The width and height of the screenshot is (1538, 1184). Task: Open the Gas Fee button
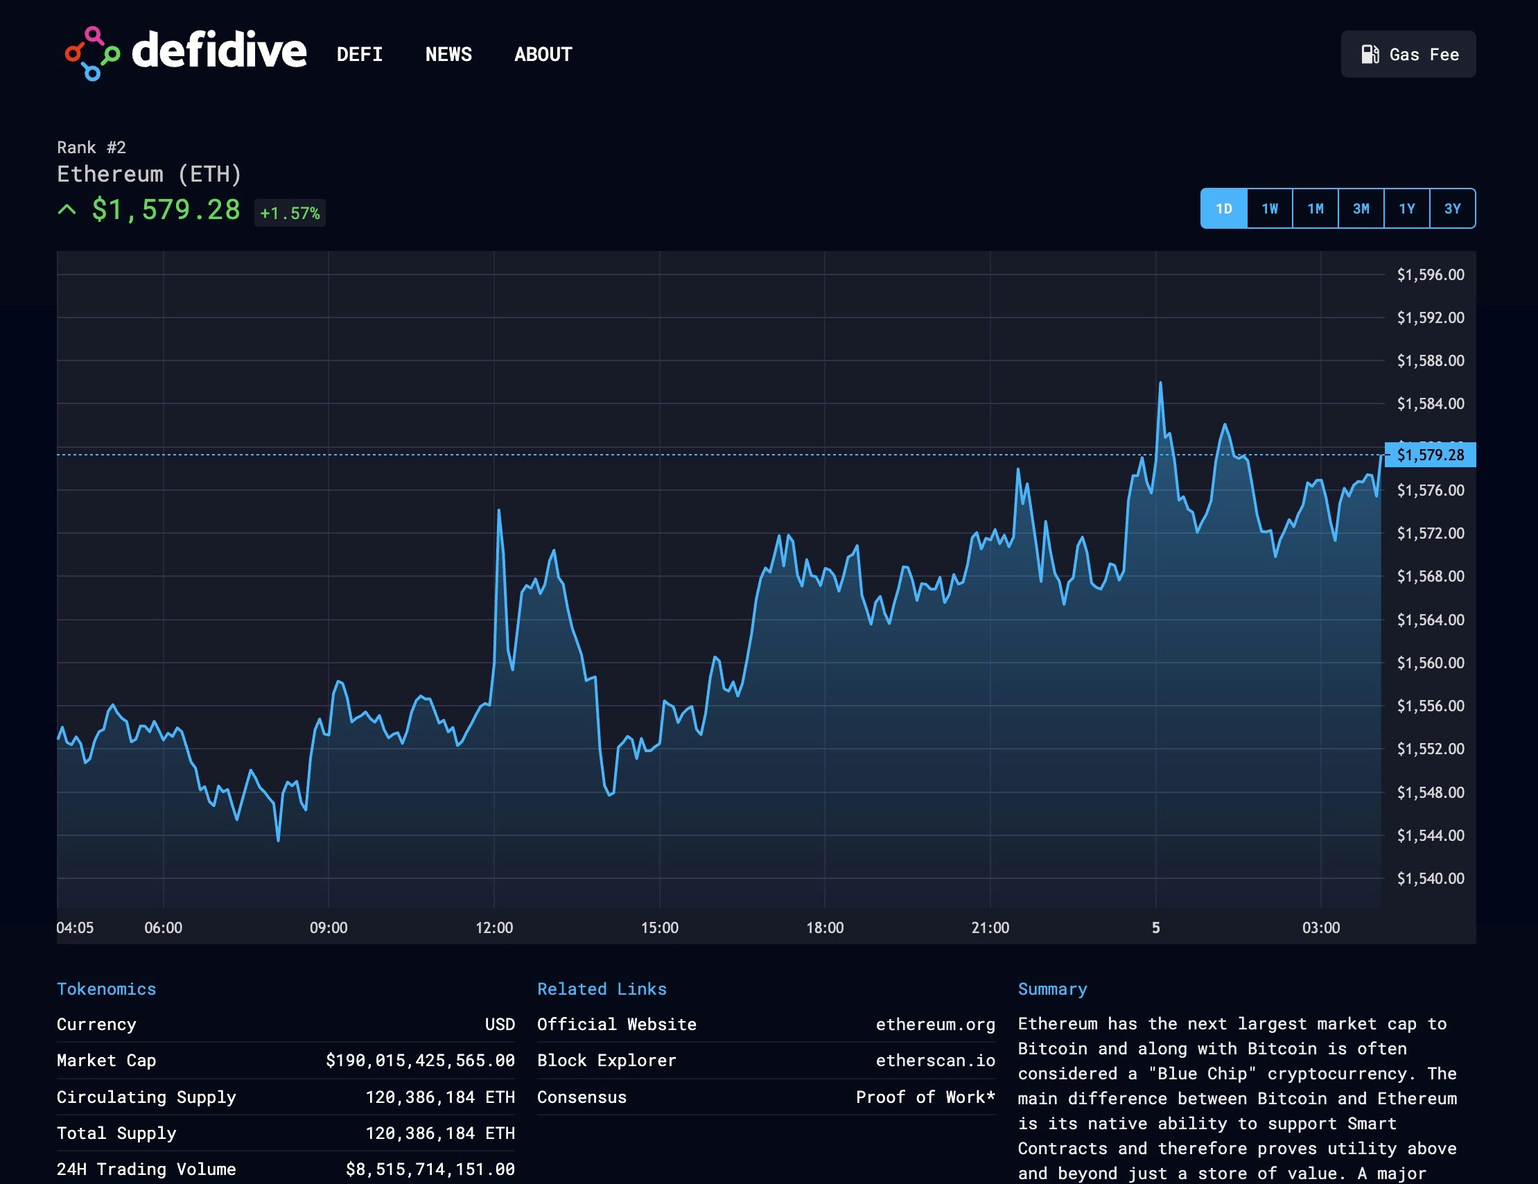[x=1408, y=54]
